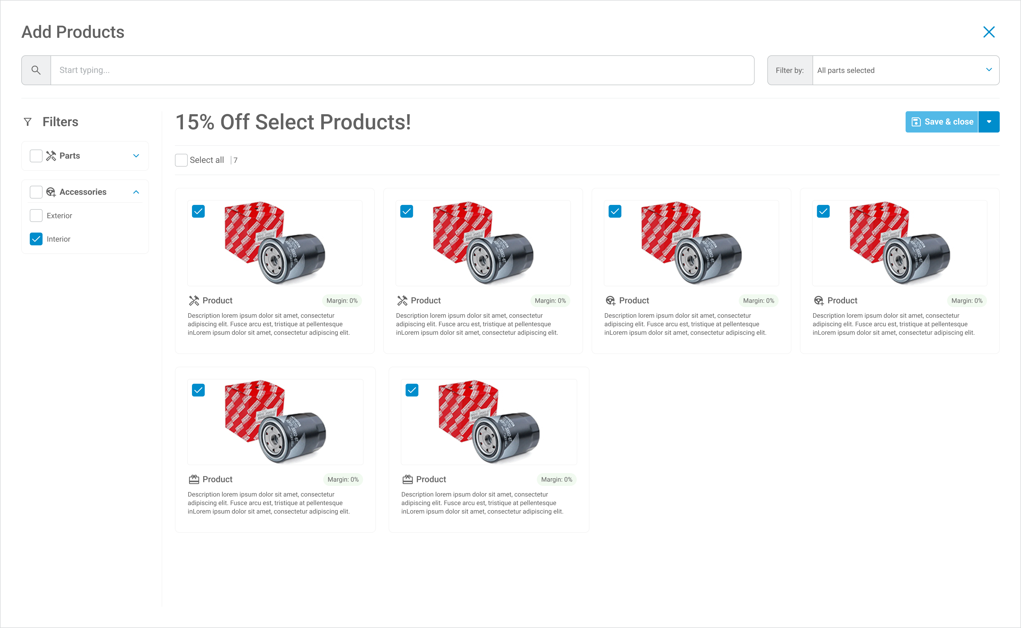Image resolution: width=1021 pixels, height=628 pixels.
Task: Focus the Start typing search field
Action: [x=402, y=70]
